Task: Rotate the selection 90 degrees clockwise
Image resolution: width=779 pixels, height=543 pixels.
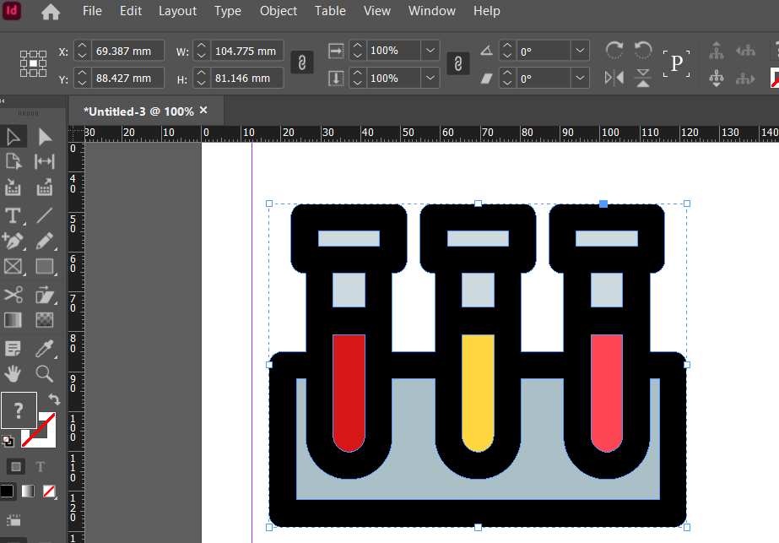Action: [614, 49]
